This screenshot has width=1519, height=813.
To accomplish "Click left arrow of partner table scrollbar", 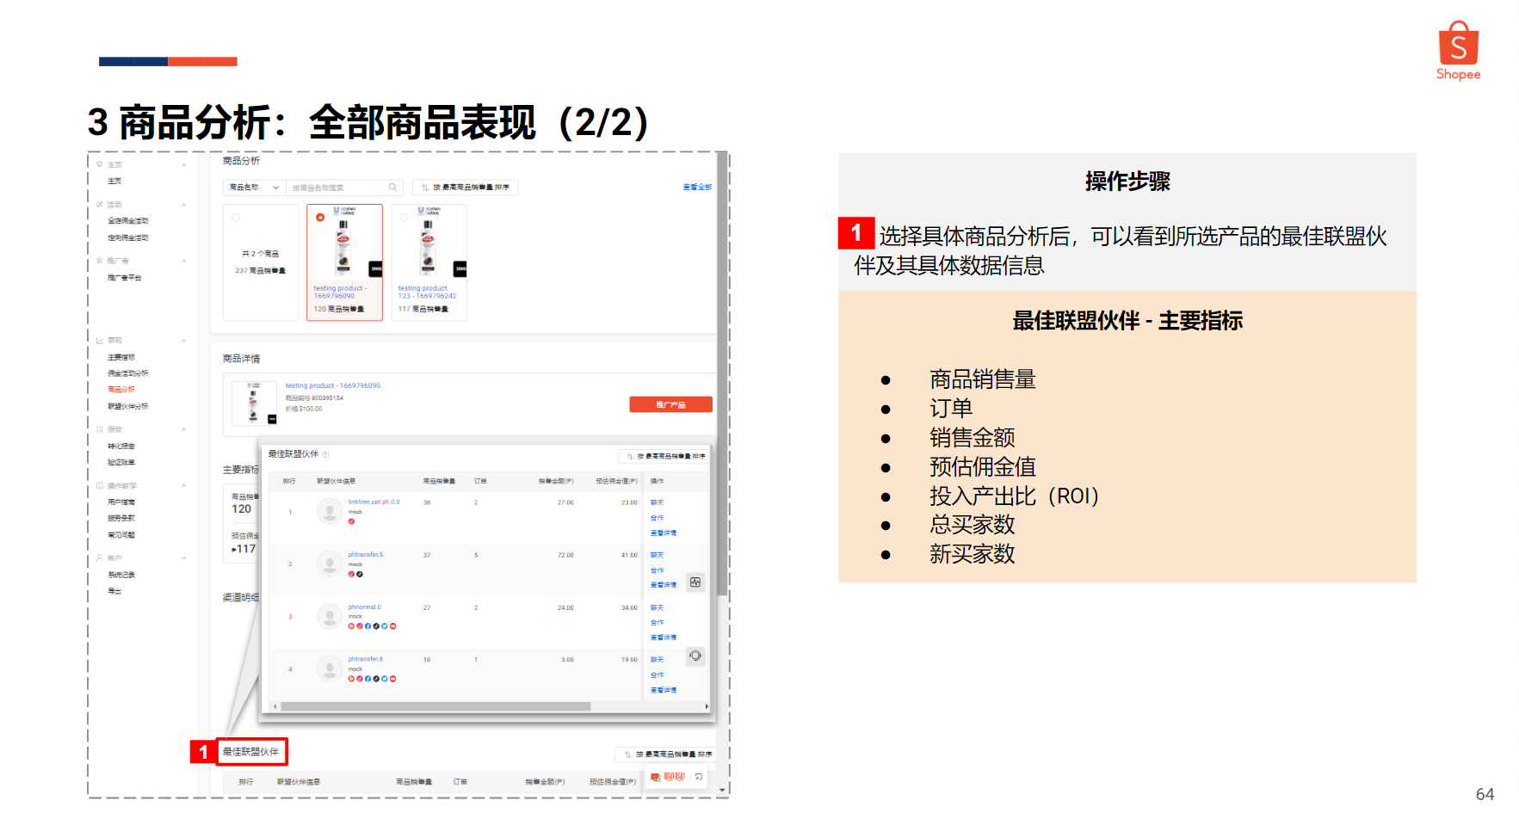I will point(275,706).
